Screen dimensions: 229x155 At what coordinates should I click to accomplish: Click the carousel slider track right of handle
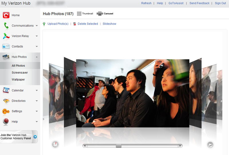click(x=150, y=146)
